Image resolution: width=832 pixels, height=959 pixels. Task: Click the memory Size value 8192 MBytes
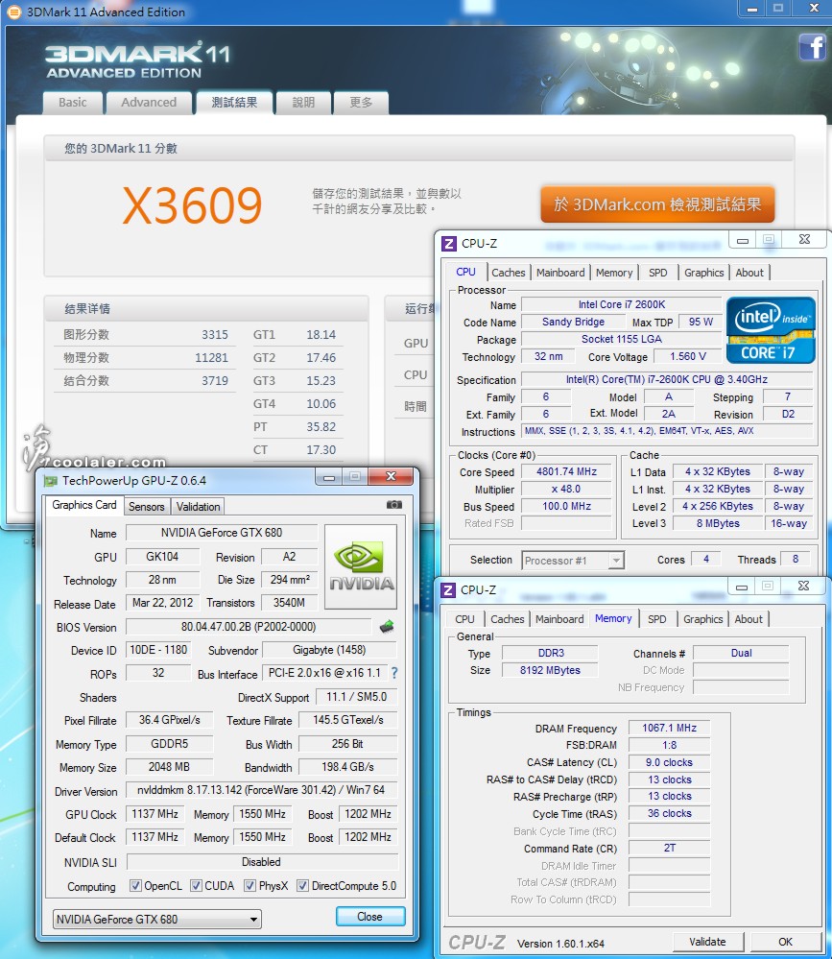click(550, 670)
